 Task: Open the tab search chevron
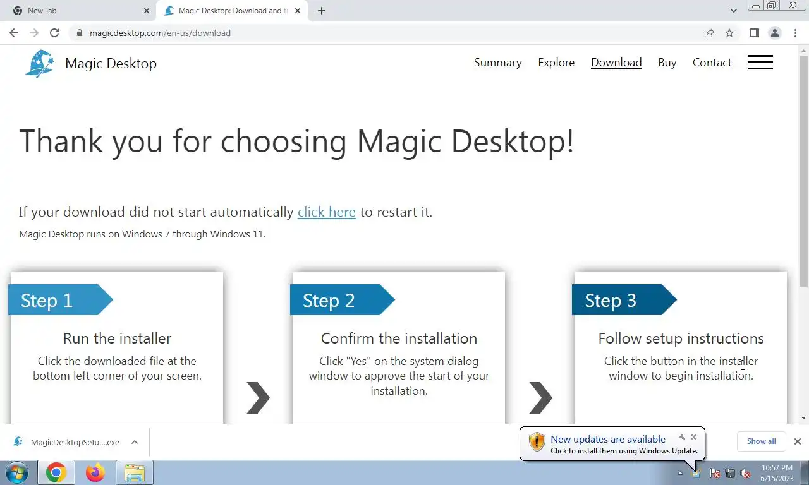coord(733,11)
